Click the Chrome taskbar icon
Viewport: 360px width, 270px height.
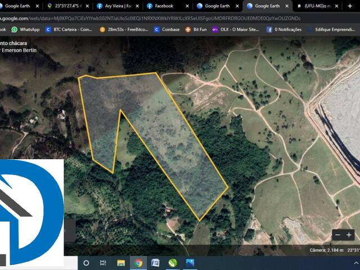138,263
